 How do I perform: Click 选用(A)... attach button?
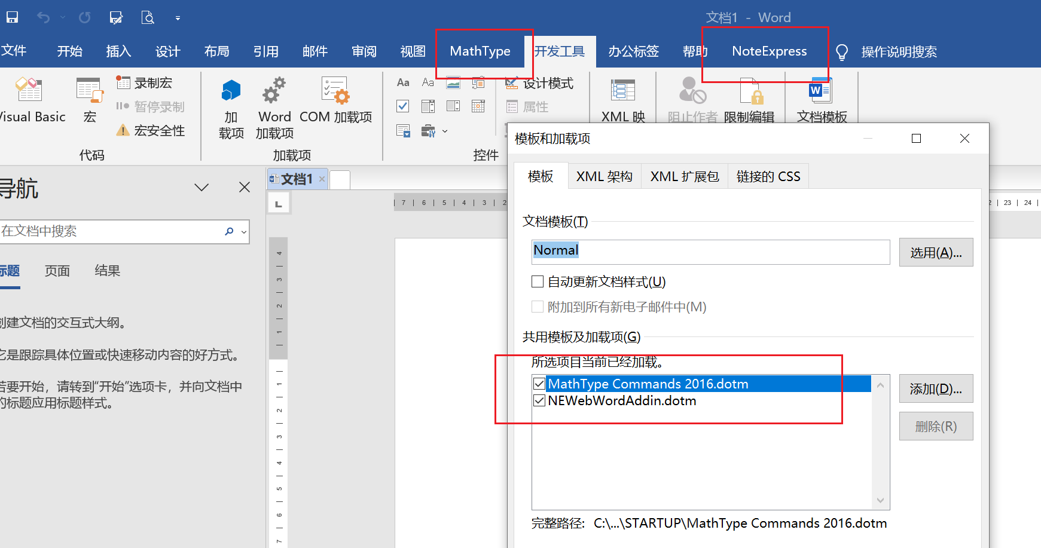coord(936,252)
